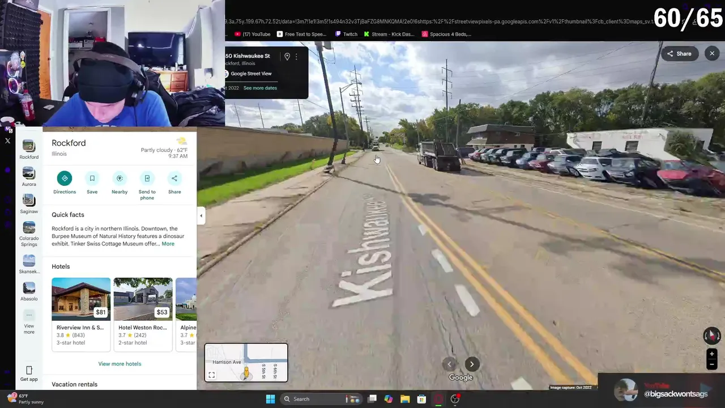Open File Explorer from the taskbar
This screenshot has height=408, width=725.
click(x=405, y=399)
